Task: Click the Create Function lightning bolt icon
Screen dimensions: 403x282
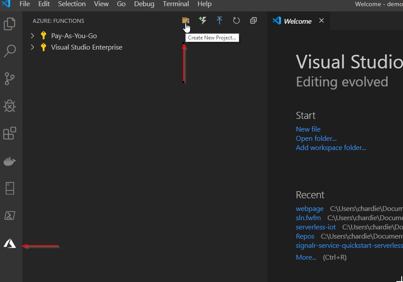Action: click(202, 20)
